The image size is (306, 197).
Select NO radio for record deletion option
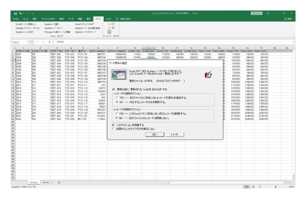pyautogui.click(x=117, y=118)
